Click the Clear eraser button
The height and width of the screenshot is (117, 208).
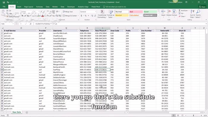pyautogui.click(x=182, y=16)
